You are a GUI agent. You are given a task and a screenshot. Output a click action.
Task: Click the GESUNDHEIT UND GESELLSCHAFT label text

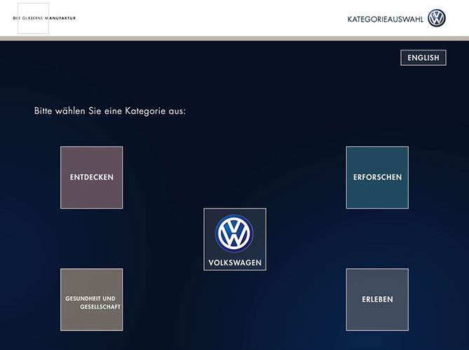coord(90,302)
